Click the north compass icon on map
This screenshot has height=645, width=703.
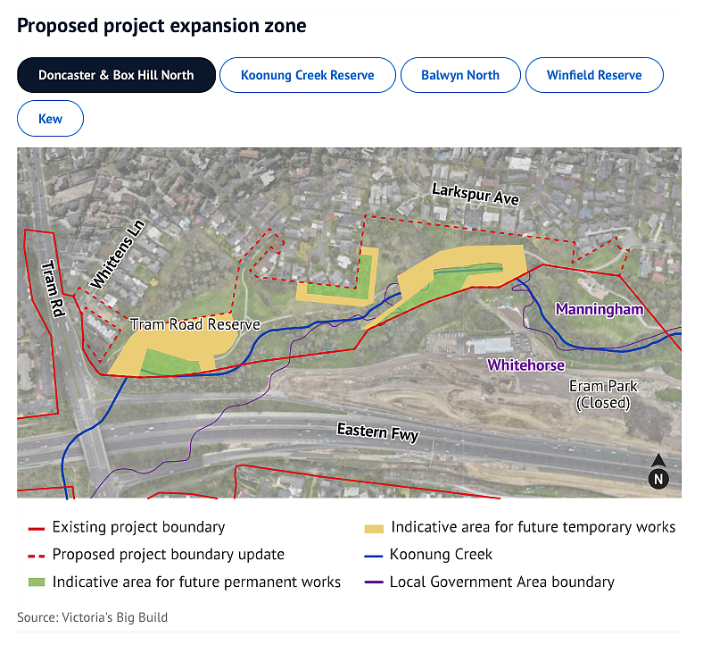click(x=658, y=472)
